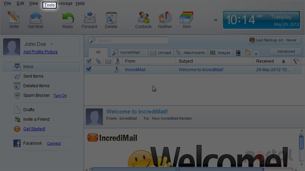Open the Get Started! link
305x171 pixels.
tap(34, 129)
